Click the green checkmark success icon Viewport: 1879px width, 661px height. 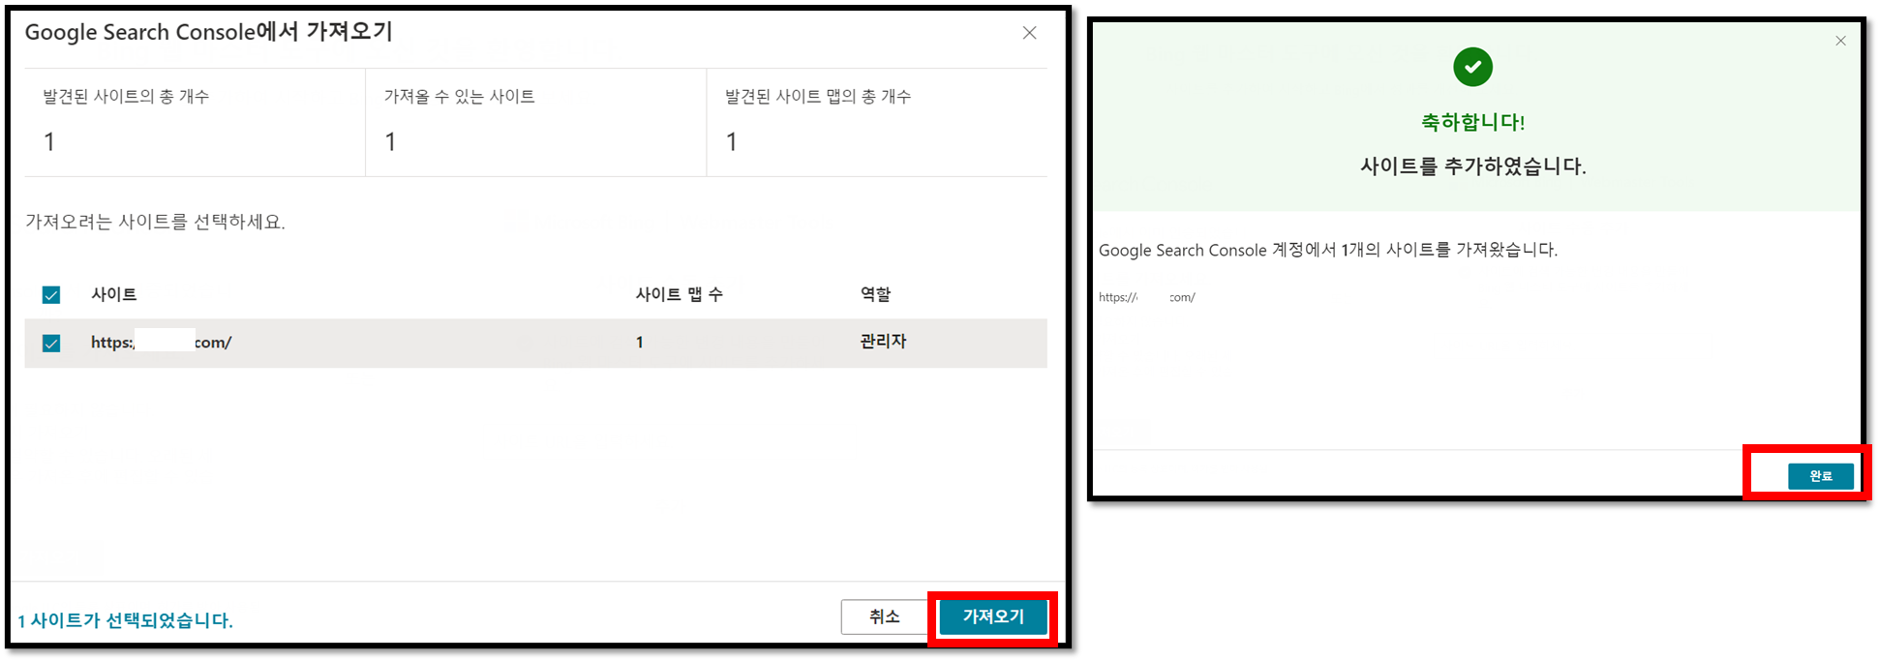coord(1472,67)
